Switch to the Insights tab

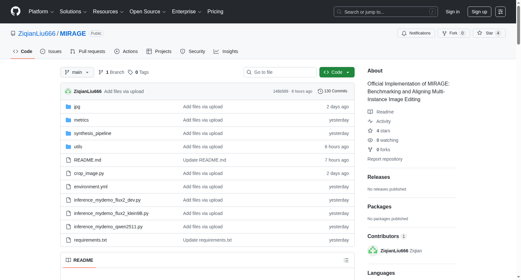226,51
